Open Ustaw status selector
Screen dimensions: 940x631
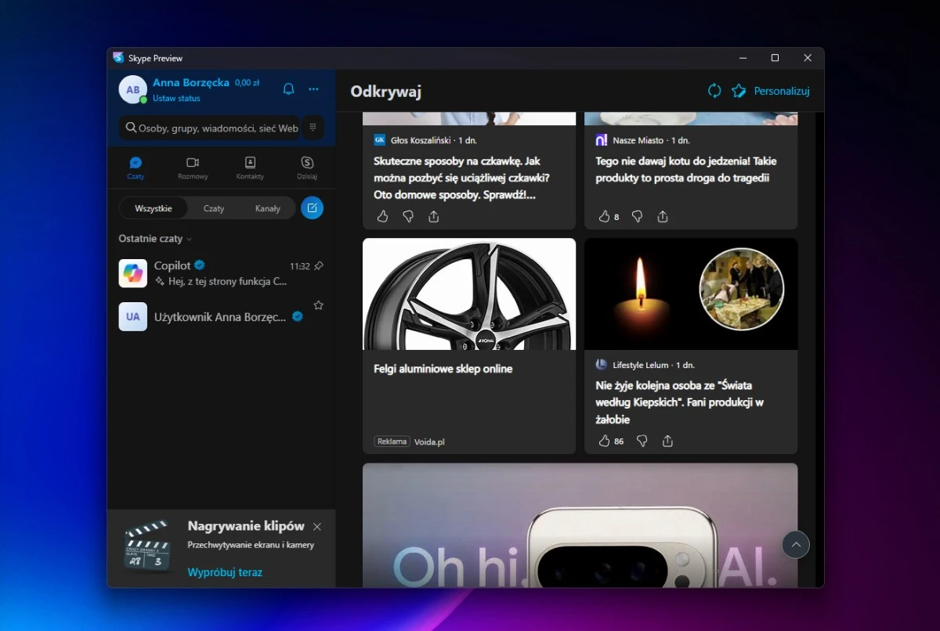[x=176, y=99]
